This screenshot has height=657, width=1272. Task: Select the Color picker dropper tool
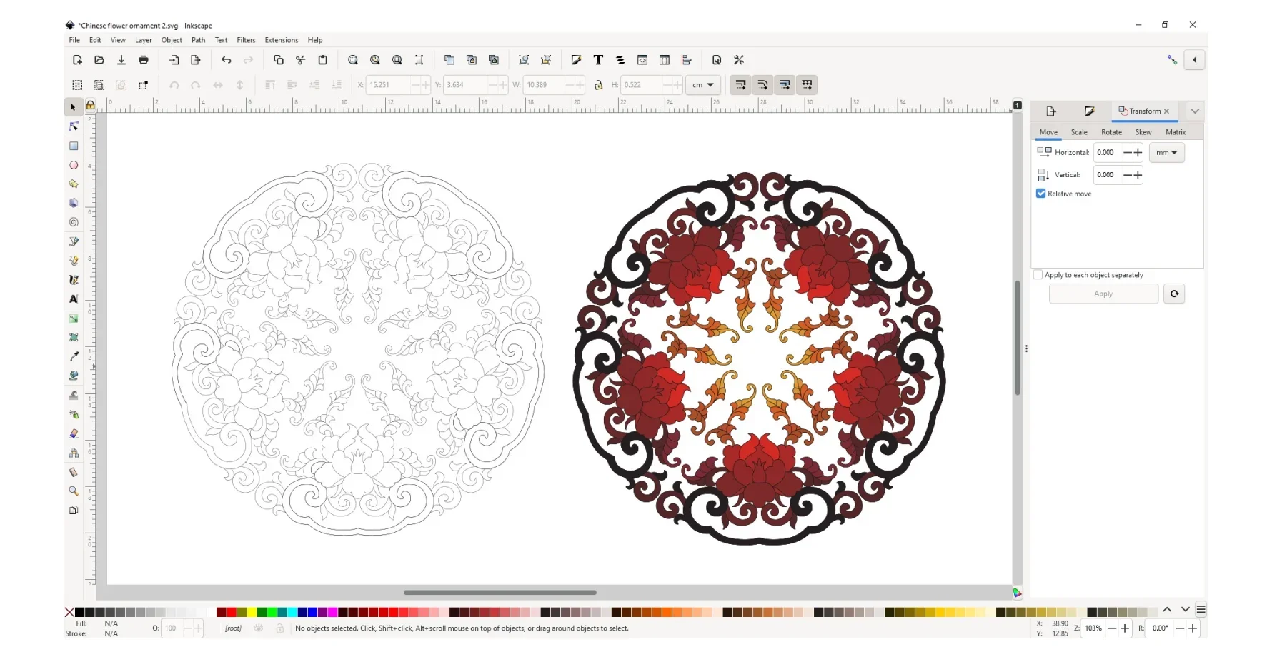(74, 356)
